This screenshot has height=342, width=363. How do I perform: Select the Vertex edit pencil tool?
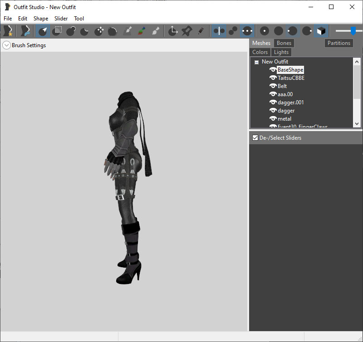[201, 31]
